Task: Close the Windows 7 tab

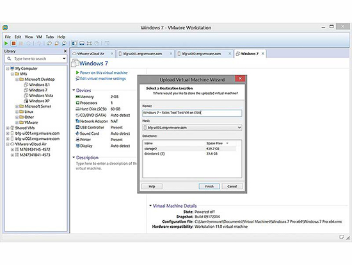Action: [262, 54]
